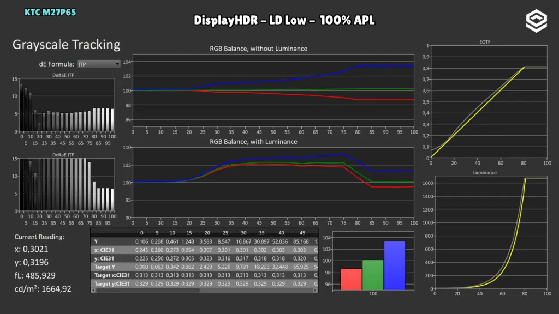Click the x: CIE31 value 0,294
Screen dimensions: 559x314
click(188, 250)
